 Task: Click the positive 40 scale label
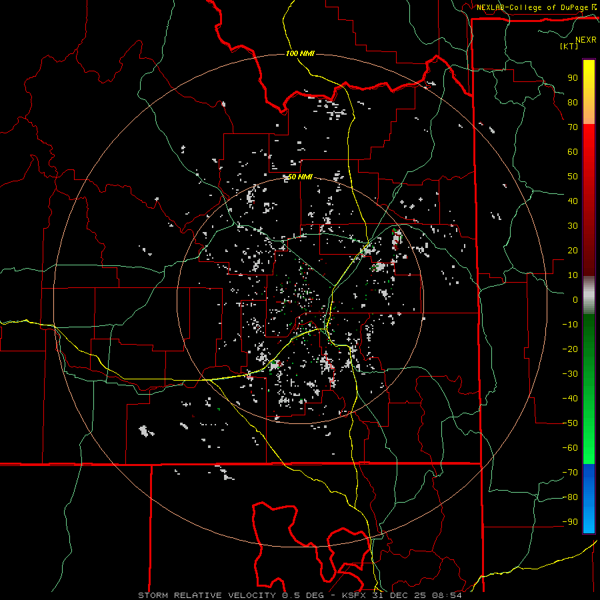[573, 201]
